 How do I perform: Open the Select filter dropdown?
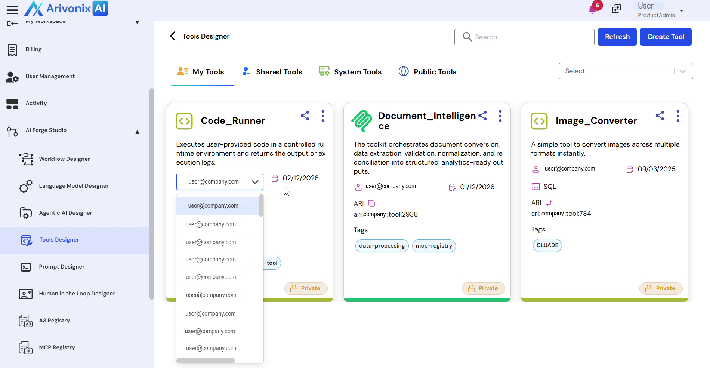pyautogui.click(x=626, y=71)
